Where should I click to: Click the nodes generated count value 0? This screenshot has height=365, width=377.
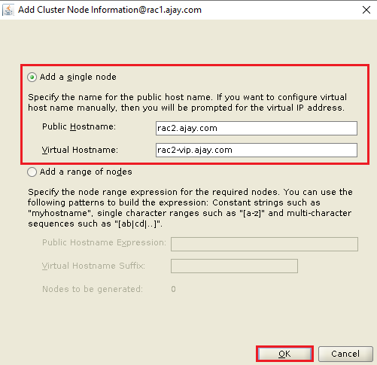point(173,289)
